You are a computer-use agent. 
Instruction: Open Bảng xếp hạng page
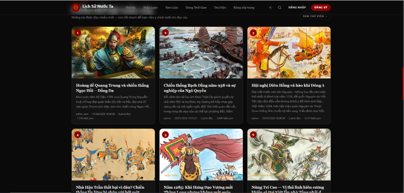(244, 7)
